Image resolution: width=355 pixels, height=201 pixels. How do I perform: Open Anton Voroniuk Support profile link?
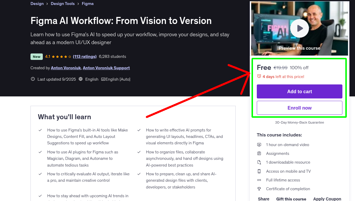[106, 68]
